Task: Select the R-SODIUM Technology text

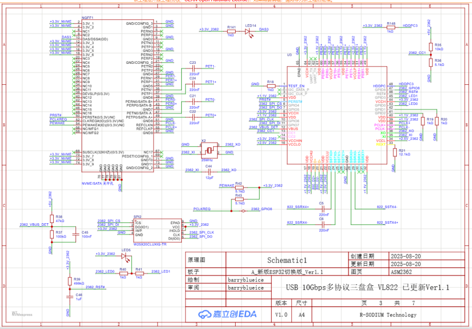Action: [388, 315]
